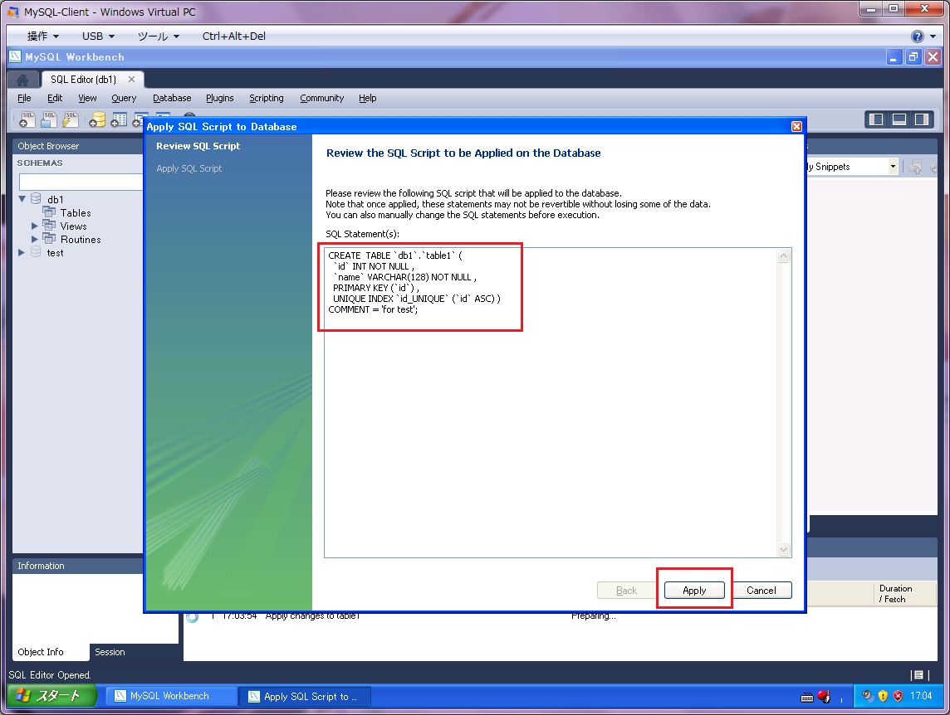Open the View menu

87,98
